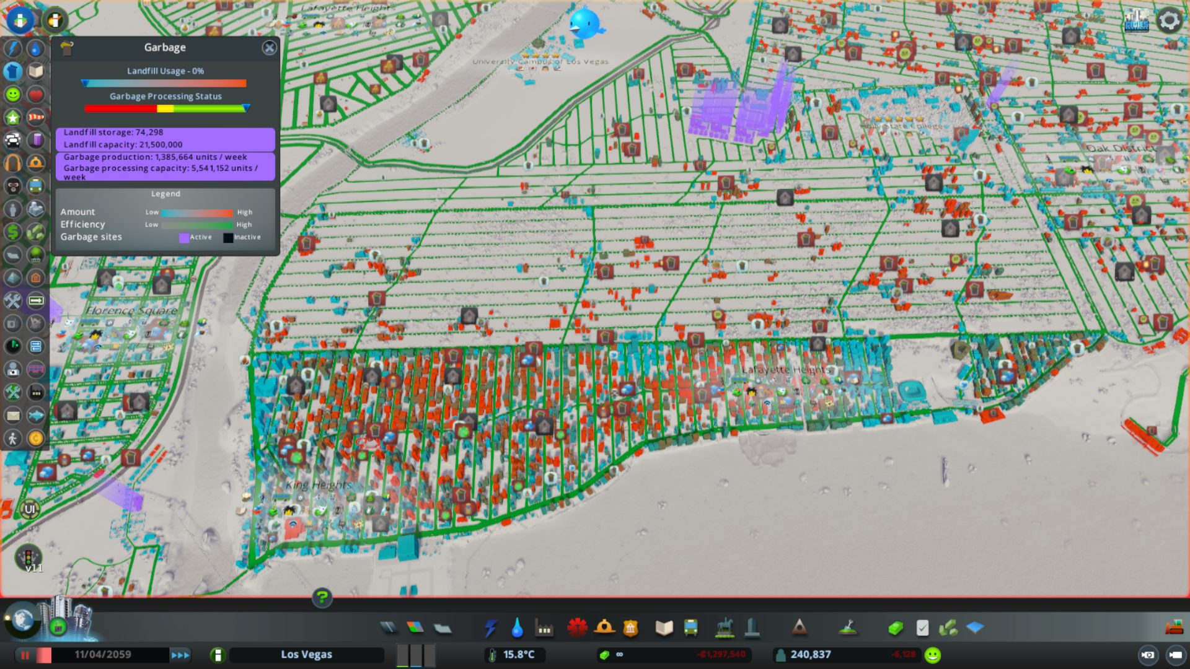Open the Water info view
The width and height of the screenshot is (1190, 669).
click(36, 48)
